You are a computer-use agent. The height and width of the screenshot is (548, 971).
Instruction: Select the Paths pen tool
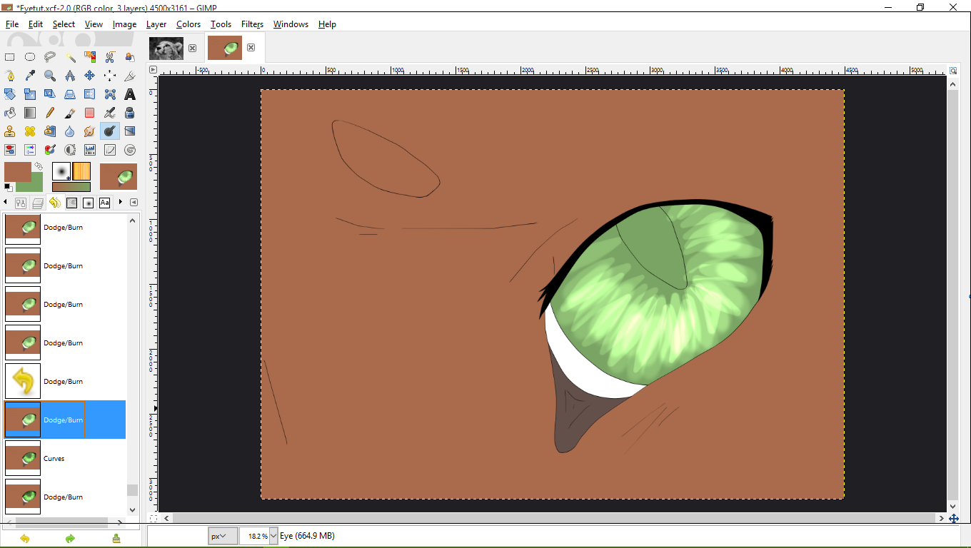10,76
